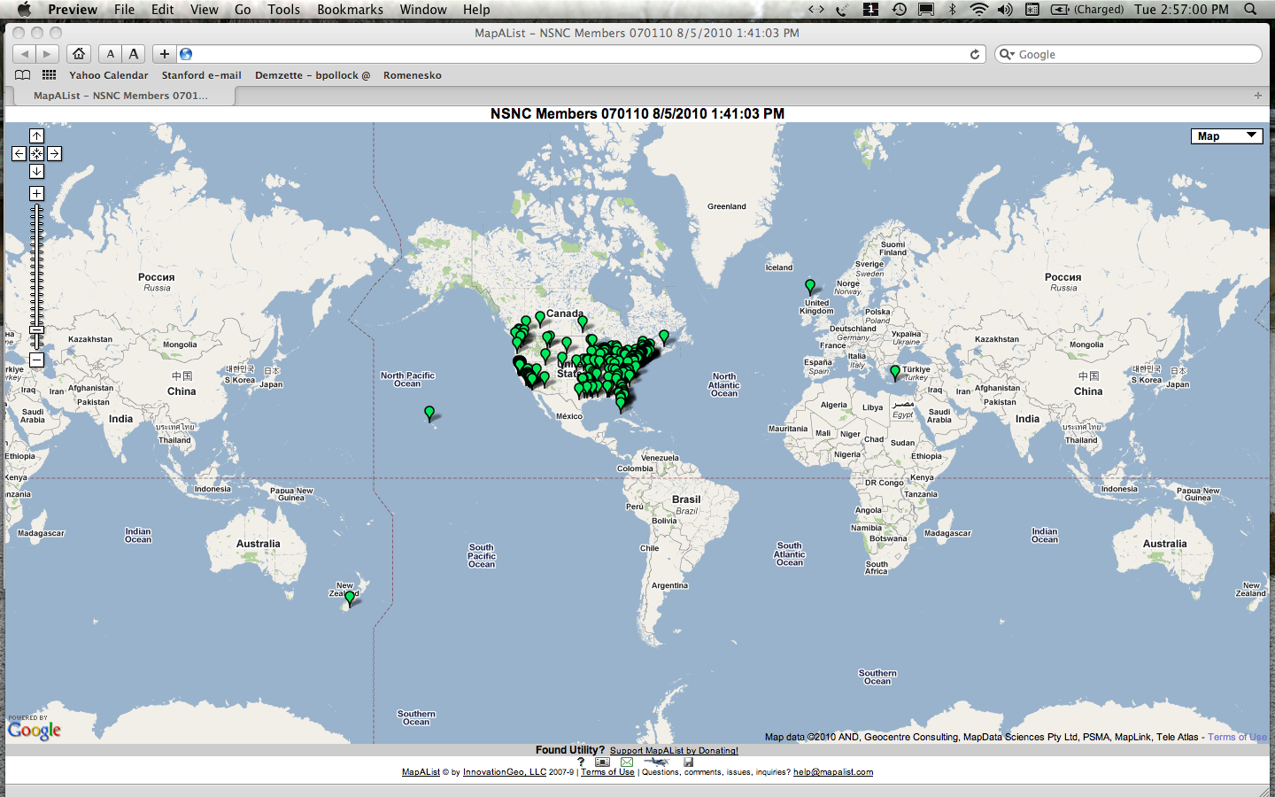Image resolution: width=1275 pixels, height=797 pixels.
Task: Zoom in with the plus button on map
Action: click(36, 192)
